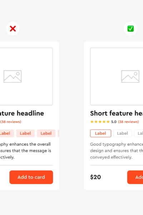Viewport: 143px width, 215px height.
Task: Click the partially visible orange Add button
Action: click(x=135, y=177)
